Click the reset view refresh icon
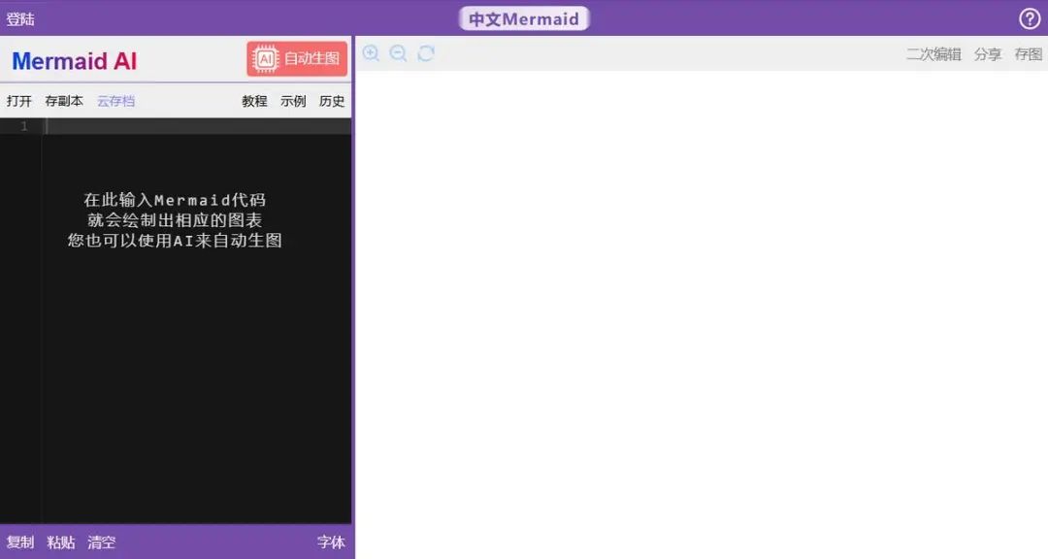1048x559 pixels. 426,53
